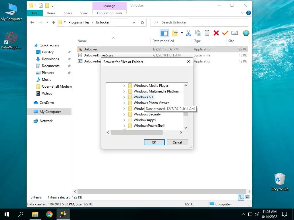
Task: Click the New folder quick access icon
Action: point(47,5)
